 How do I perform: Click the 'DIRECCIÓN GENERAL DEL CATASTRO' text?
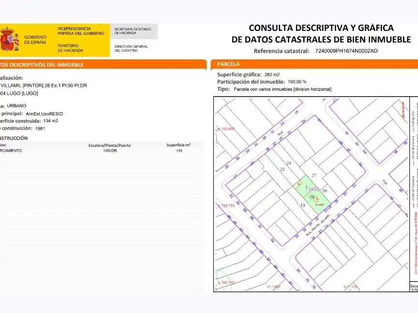(x=131, y=48)
